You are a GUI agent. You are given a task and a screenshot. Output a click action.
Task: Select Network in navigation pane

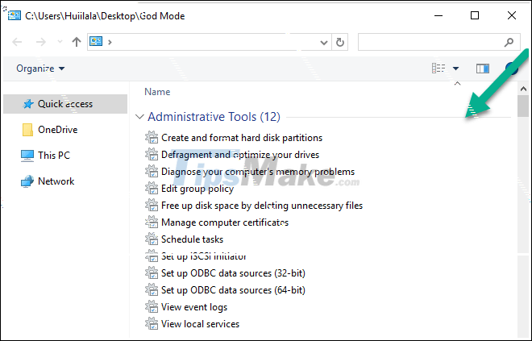click(x=56, y=181)
